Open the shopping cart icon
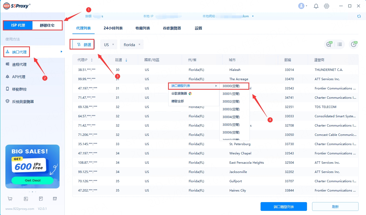The height and width of the screenshot is (215, 366). point(10,199)
